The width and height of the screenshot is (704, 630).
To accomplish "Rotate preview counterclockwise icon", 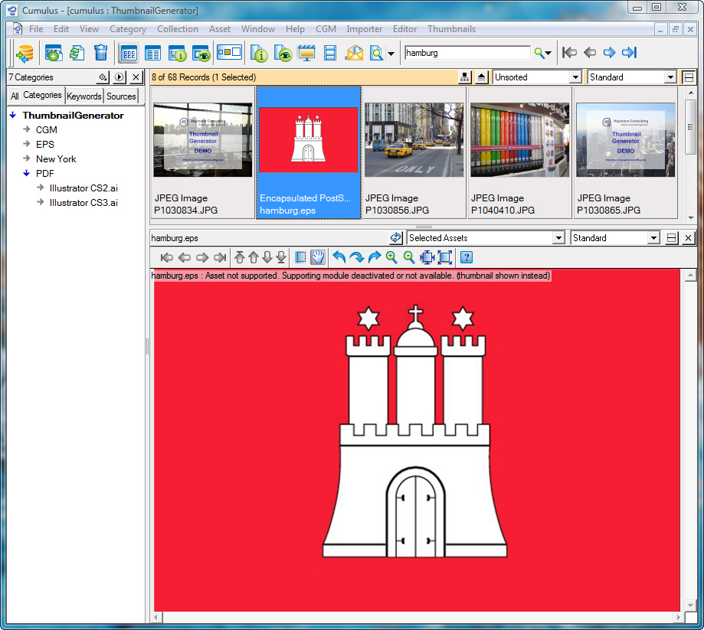I will 339,257.
